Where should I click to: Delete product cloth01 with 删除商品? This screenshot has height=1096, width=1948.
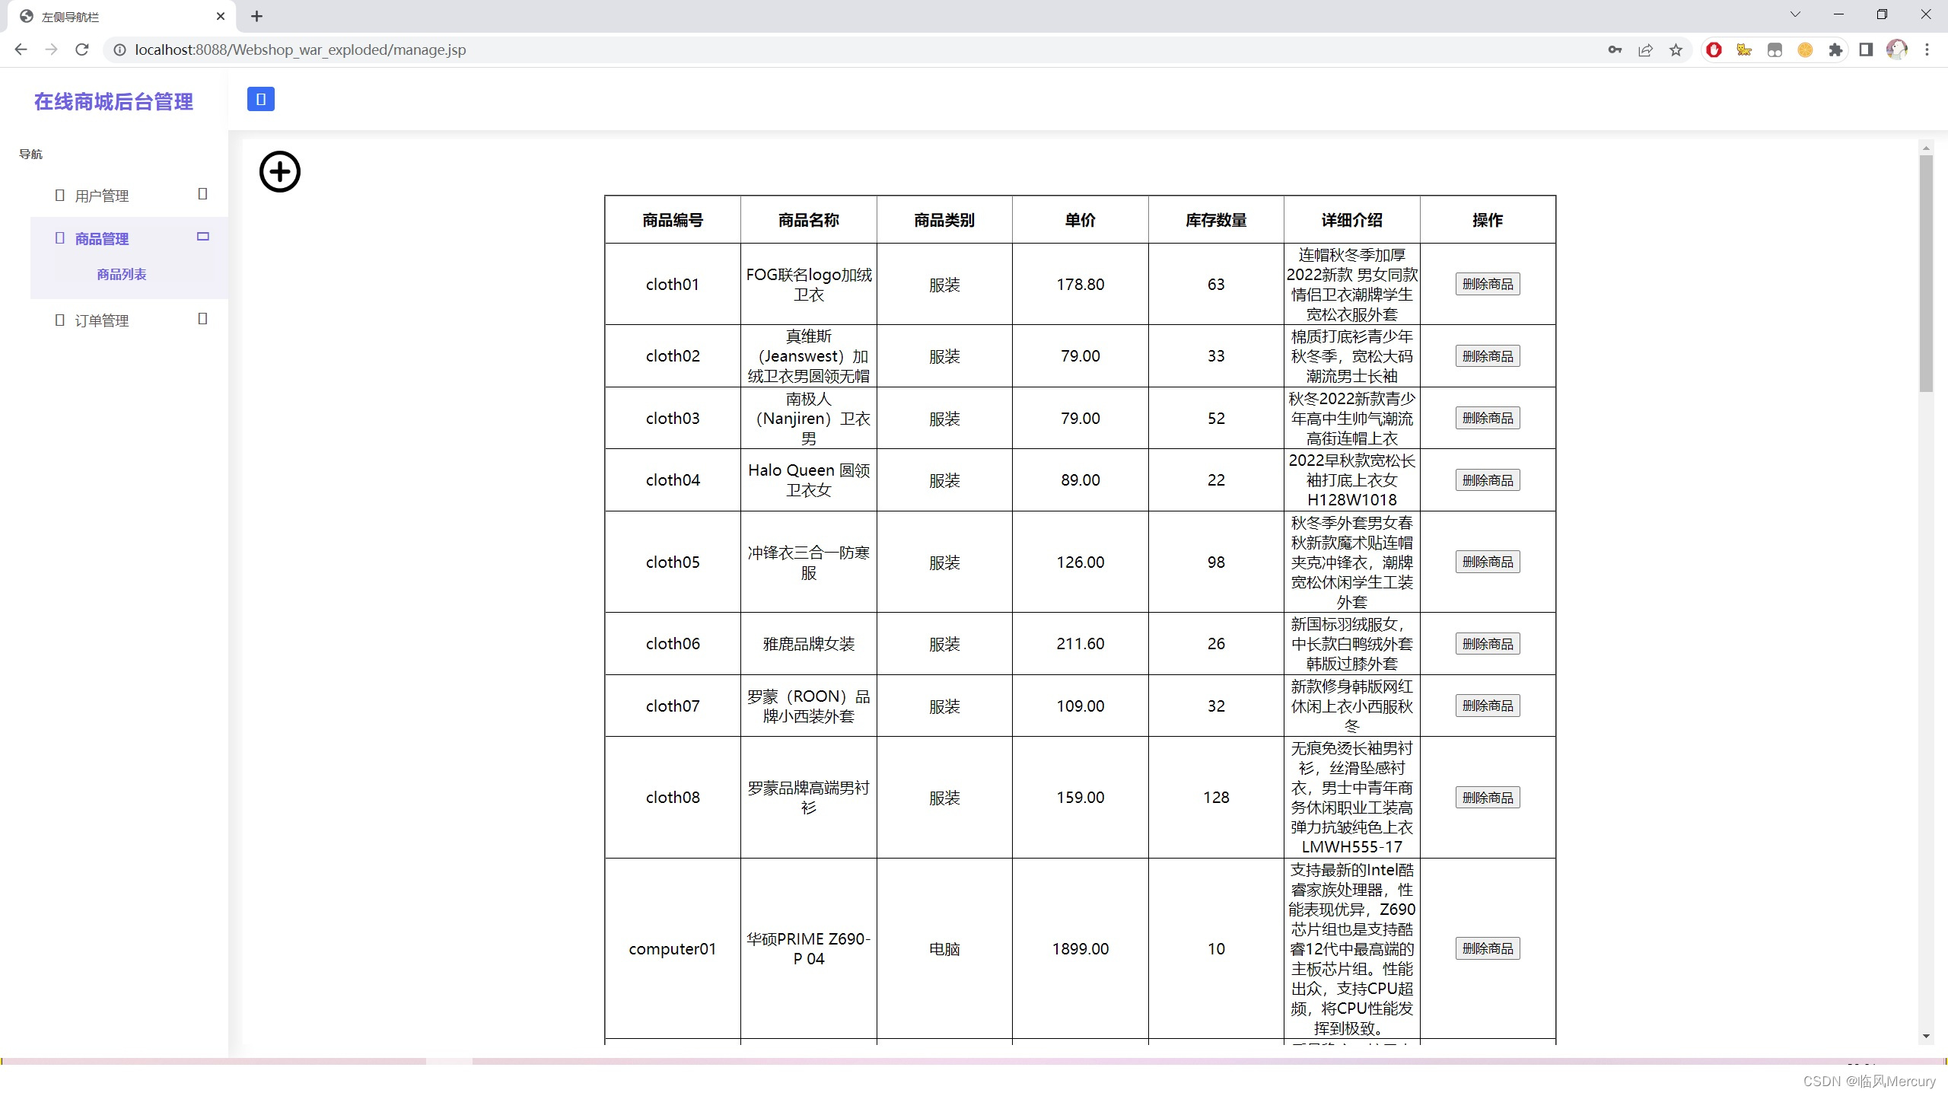1488,284
